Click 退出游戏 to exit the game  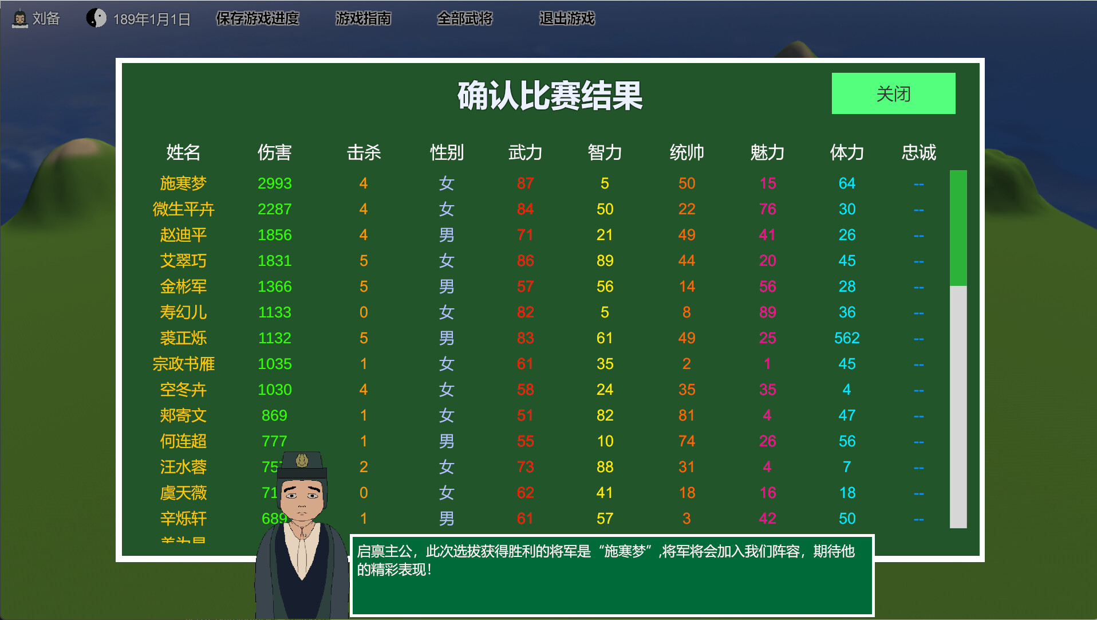point(567,18)
